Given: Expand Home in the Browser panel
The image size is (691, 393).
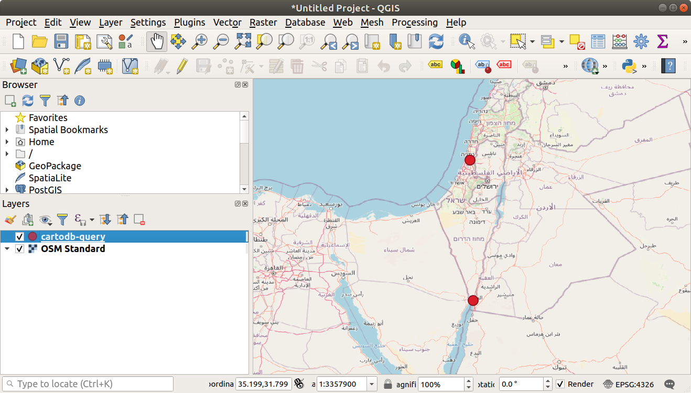Looking at the screenshot, I should [7, 141].
